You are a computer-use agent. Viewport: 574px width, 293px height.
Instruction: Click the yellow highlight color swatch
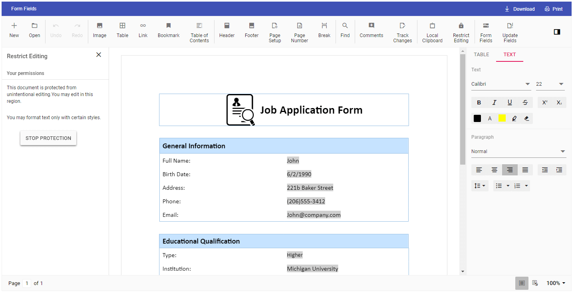(502, 118)
